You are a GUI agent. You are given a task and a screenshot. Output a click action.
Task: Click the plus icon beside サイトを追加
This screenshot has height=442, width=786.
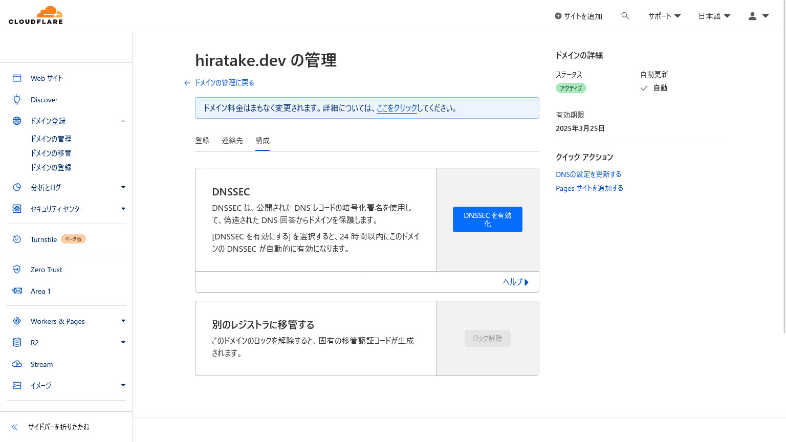click(x=558, y=16)
